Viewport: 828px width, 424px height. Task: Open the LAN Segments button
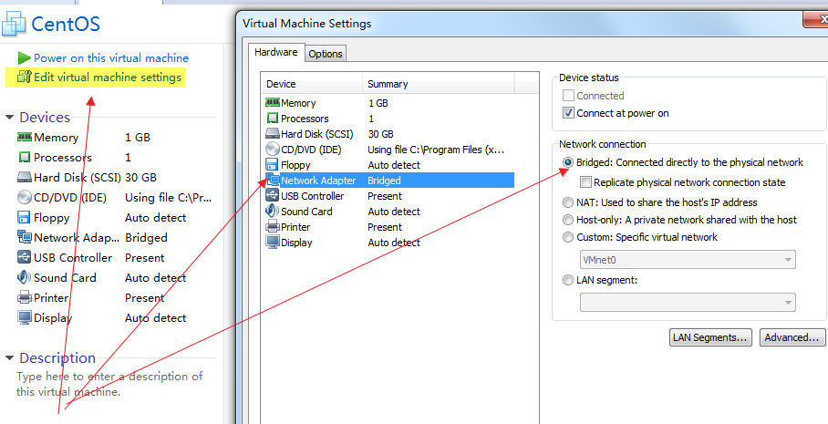click(710, 337)
